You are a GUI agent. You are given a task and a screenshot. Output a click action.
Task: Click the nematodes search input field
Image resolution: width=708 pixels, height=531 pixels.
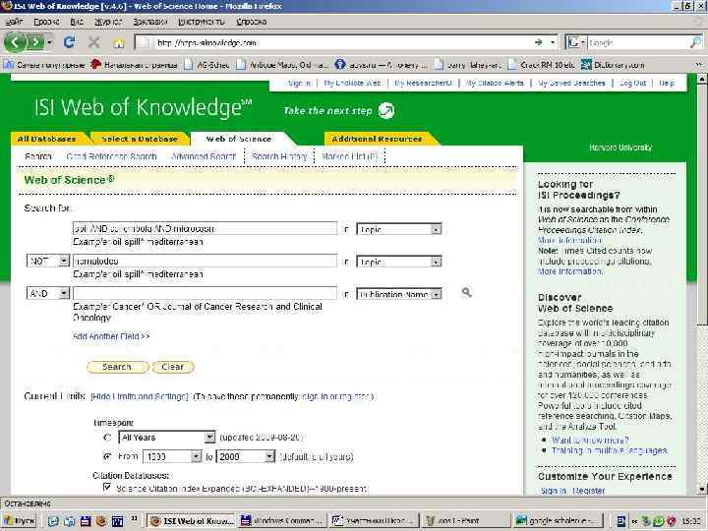205,261
